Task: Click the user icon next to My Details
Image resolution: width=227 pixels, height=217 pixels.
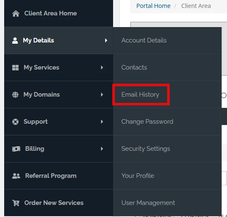Action: tap(15, 40)
